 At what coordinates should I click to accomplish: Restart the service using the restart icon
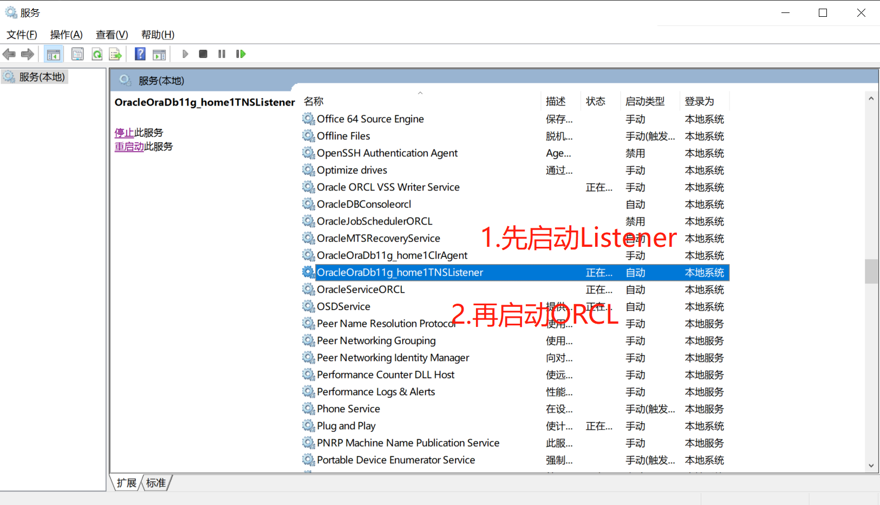click(x=240, y=54)
